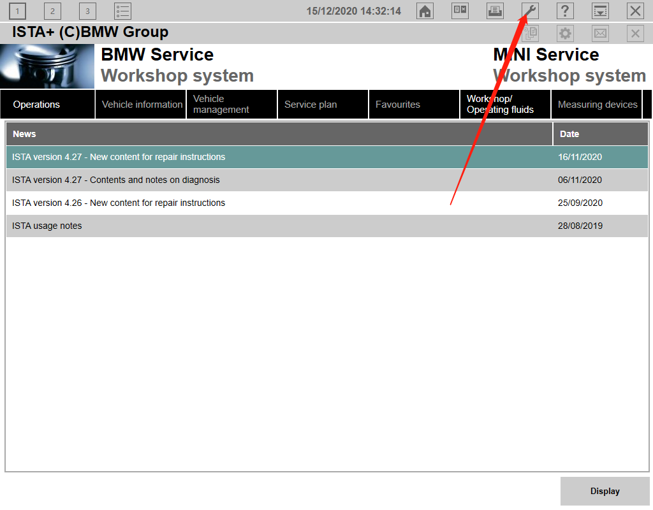
Task: Go to the home start screen
Action: point(425,11)
